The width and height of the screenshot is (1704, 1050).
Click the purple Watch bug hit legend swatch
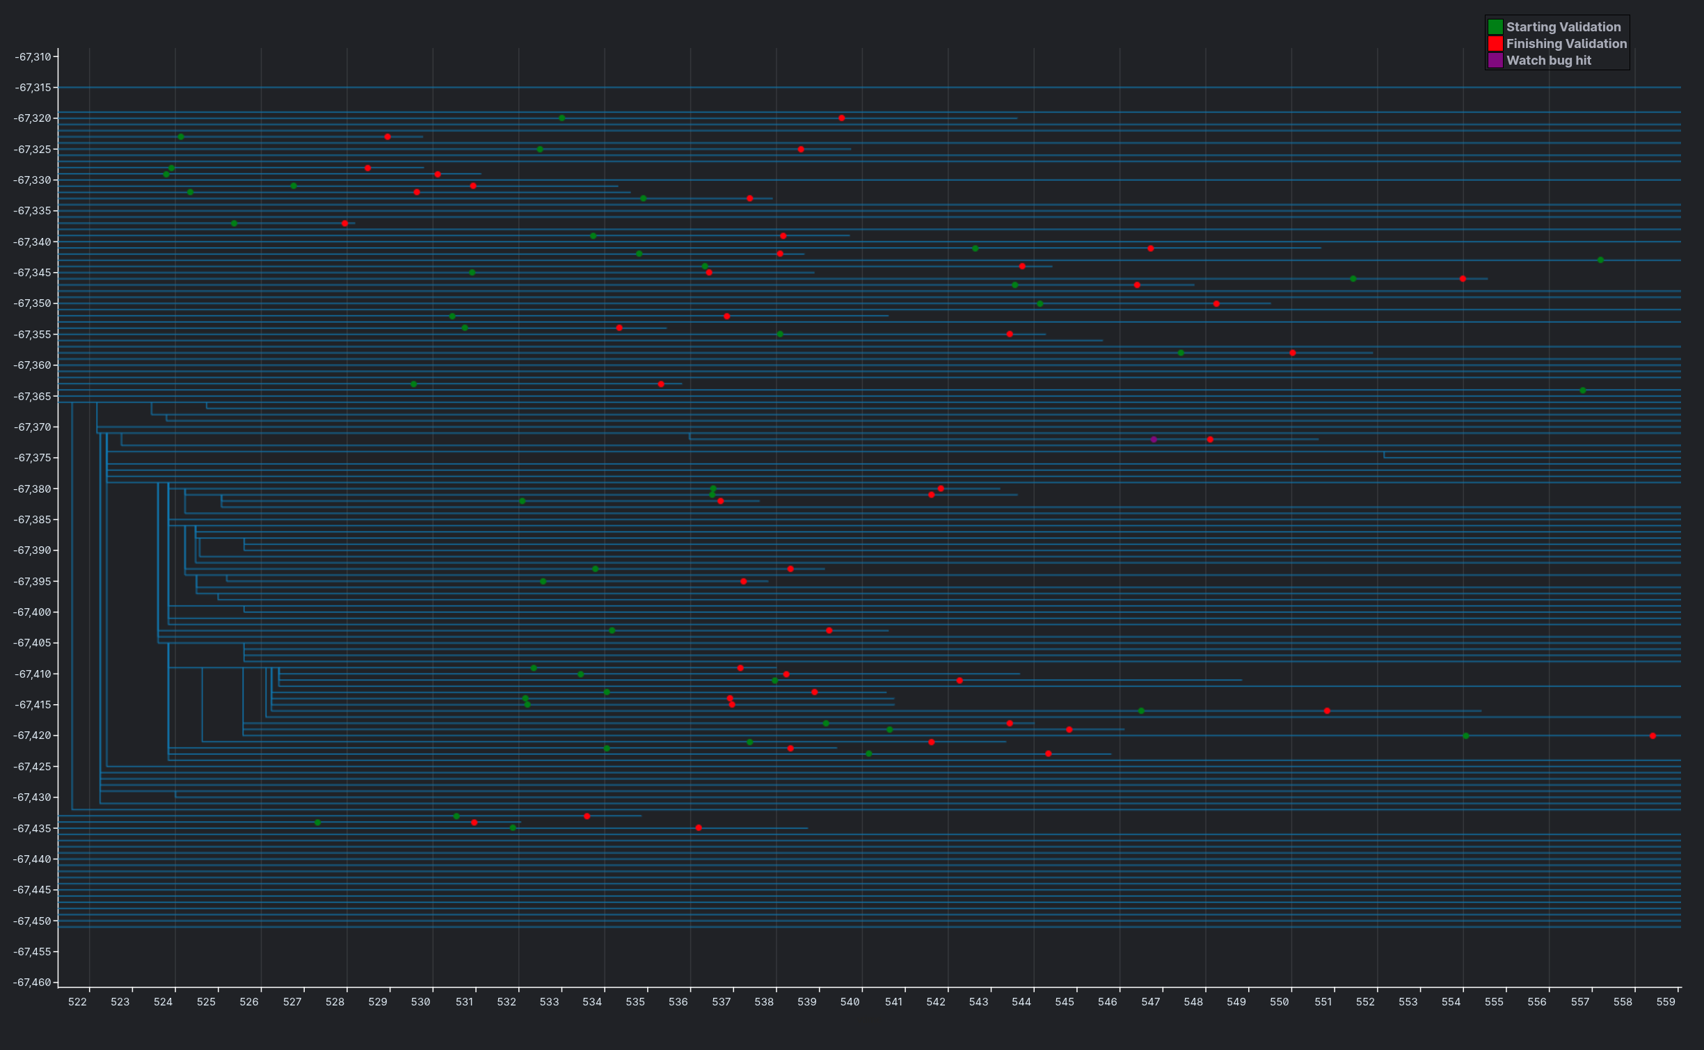coord(1495,61)
